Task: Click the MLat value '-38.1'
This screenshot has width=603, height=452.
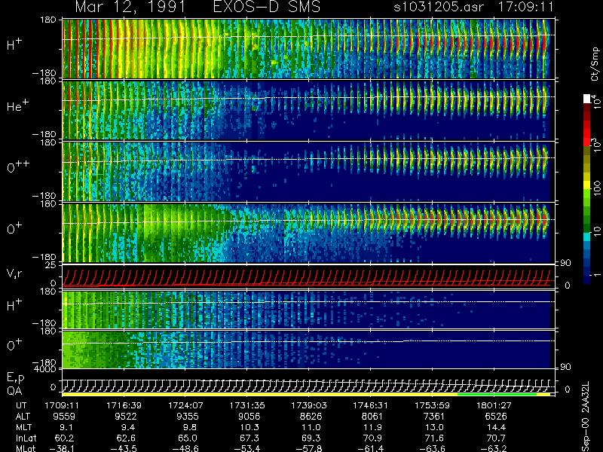Action: (x=62, y=448)
